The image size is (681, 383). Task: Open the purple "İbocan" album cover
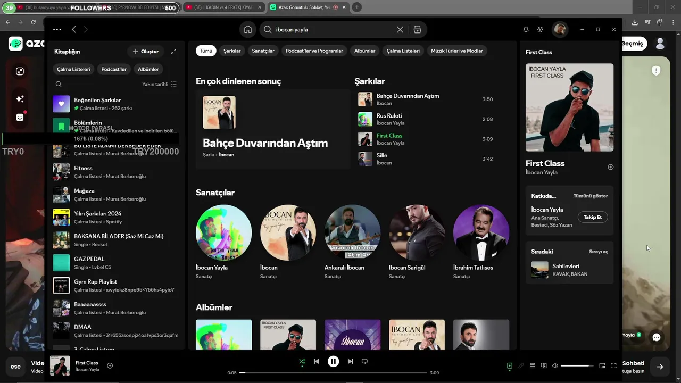[x=352, y=335]
